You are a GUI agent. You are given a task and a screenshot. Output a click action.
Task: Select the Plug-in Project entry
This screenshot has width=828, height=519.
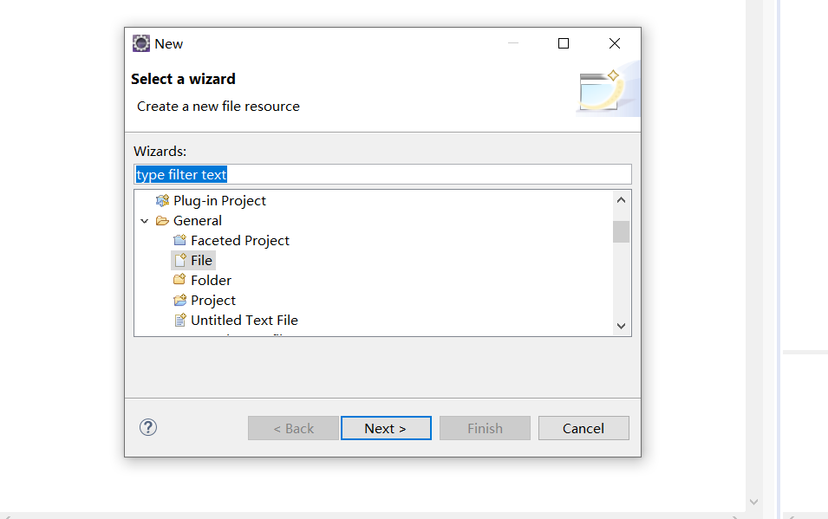click(x=219, y=200)
